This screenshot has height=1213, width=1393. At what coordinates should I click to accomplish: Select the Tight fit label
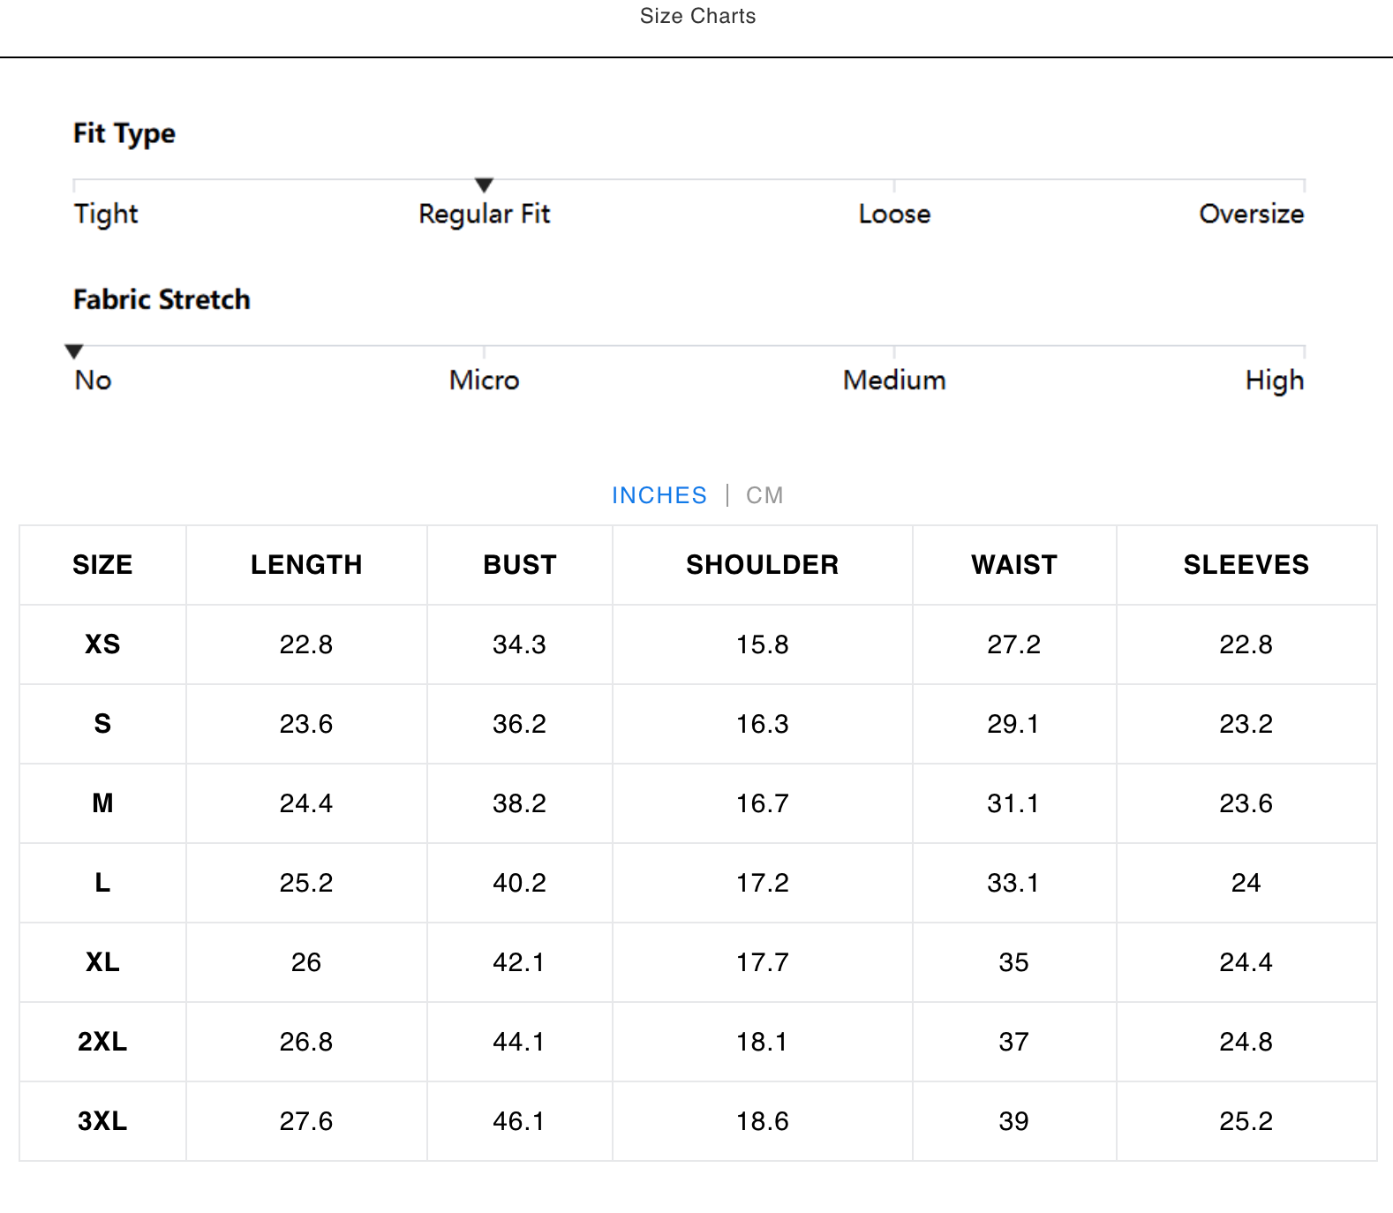pos(106,214)
